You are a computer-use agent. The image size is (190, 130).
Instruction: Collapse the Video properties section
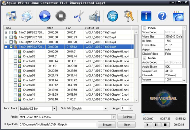144,28
